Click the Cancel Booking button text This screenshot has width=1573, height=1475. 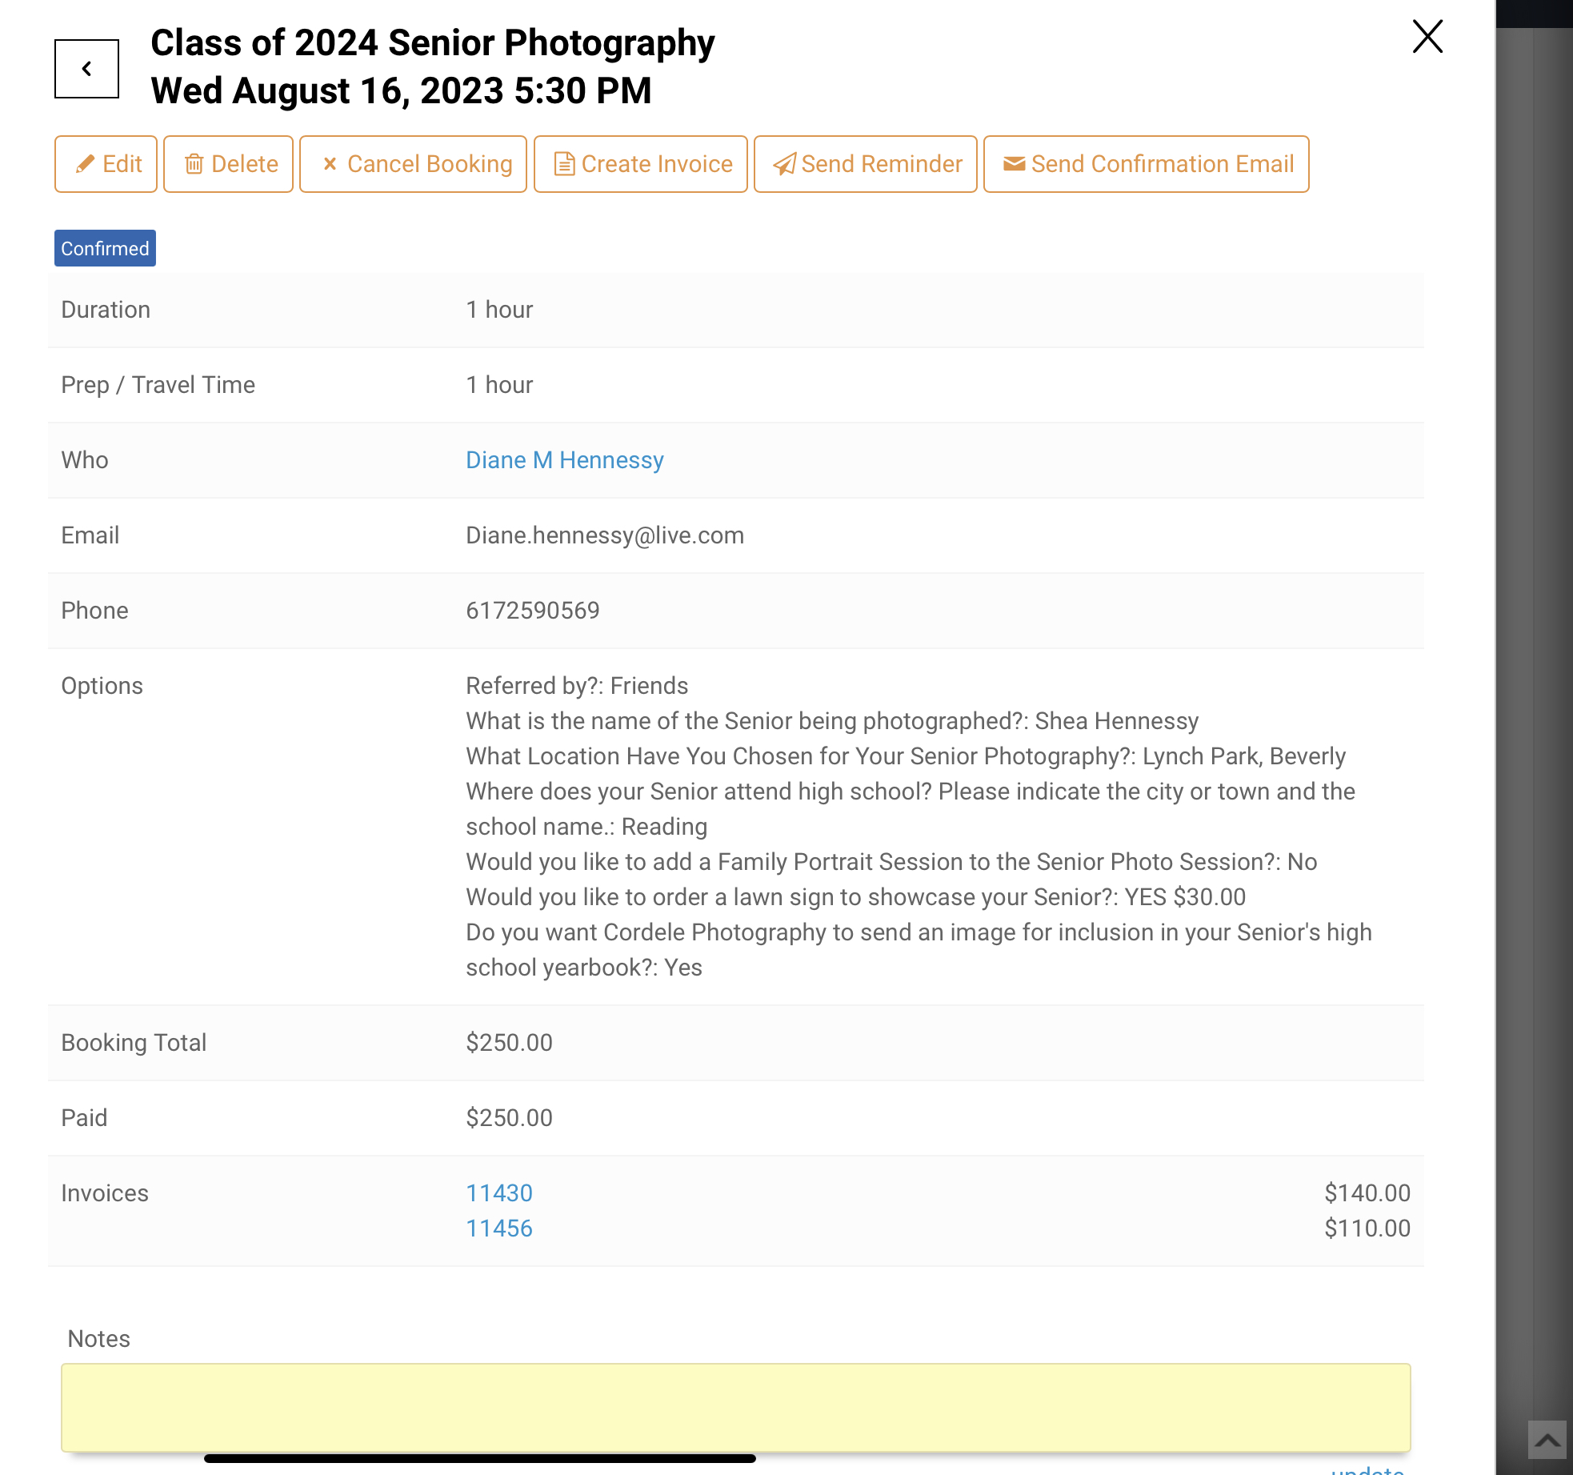tap(430, 164)
